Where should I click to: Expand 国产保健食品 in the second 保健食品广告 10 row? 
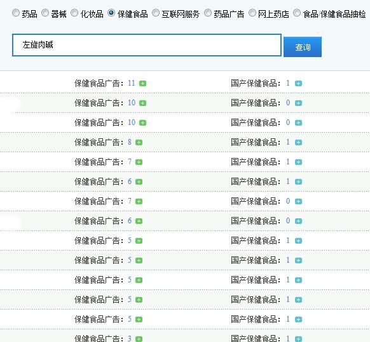[298, 122]
